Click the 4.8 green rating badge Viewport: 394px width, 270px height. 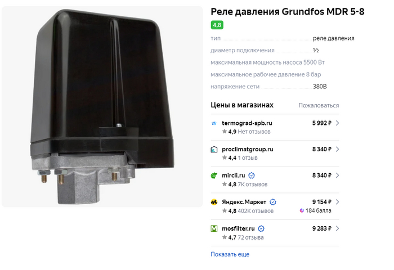click(x=217, y=25)
